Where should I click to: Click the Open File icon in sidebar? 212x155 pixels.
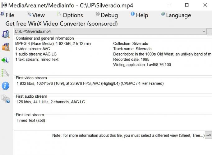point(6,34)
